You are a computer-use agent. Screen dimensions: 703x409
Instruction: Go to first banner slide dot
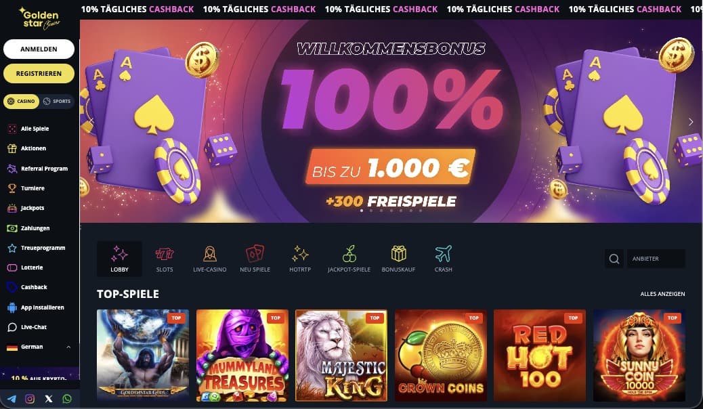coord(362,211)
